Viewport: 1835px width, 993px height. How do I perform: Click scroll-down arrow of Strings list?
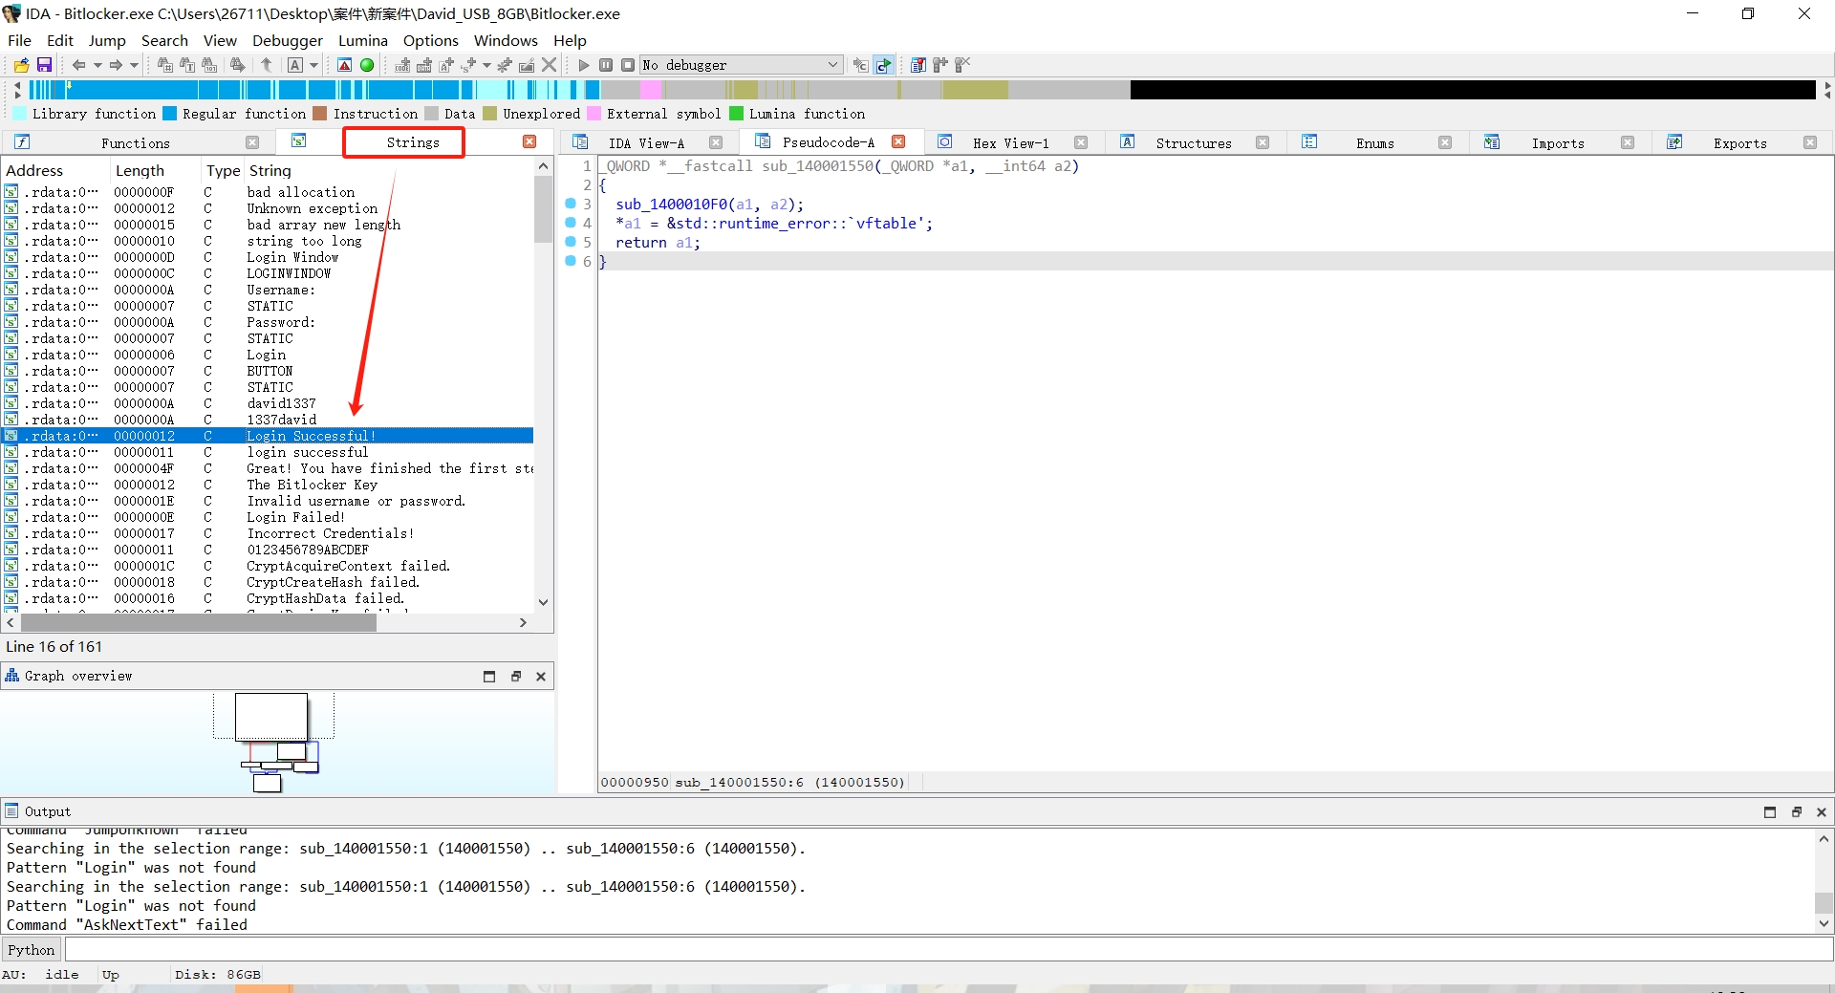(544, 602)
